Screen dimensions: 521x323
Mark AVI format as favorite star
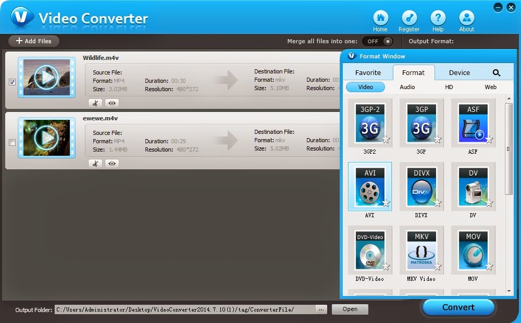386,203
